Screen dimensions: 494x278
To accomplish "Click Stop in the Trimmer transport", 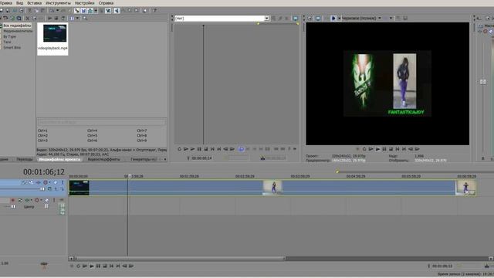I will coord(206,149).
